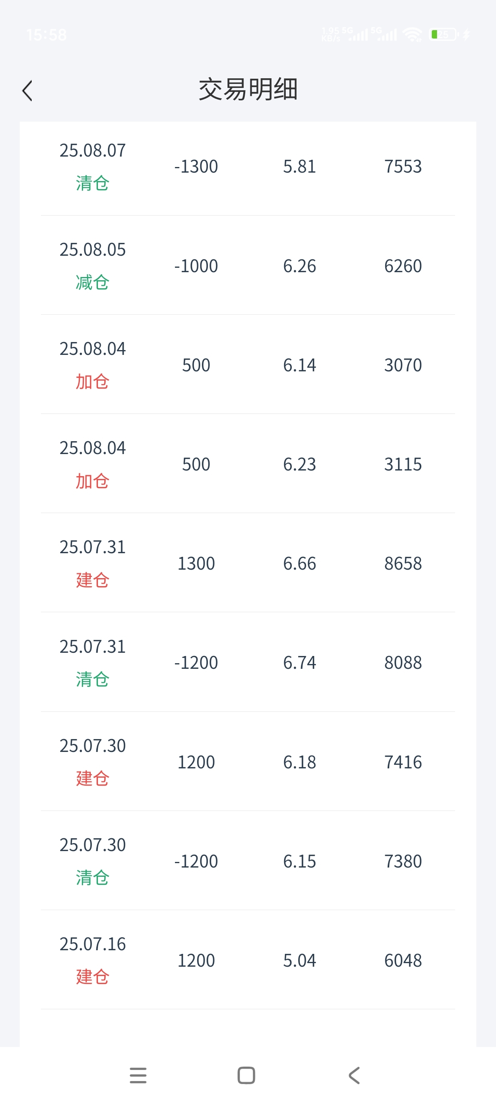496x1104 pixels.
Task: Tap the 5.04 price value
Action: click(299, 960)
